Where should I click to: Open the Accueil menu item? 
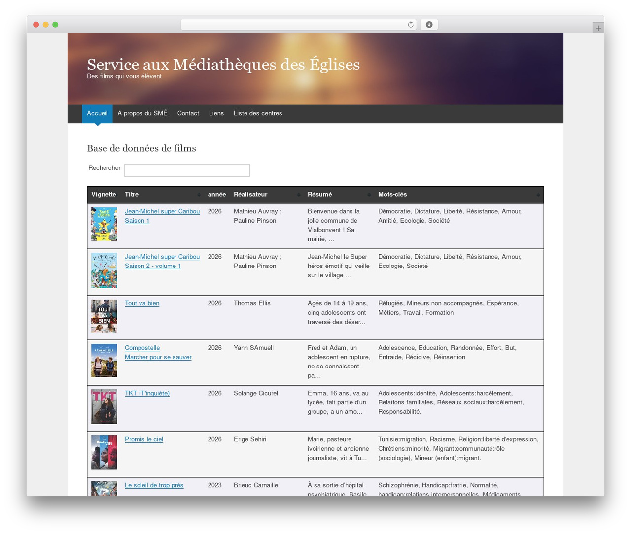97,113
